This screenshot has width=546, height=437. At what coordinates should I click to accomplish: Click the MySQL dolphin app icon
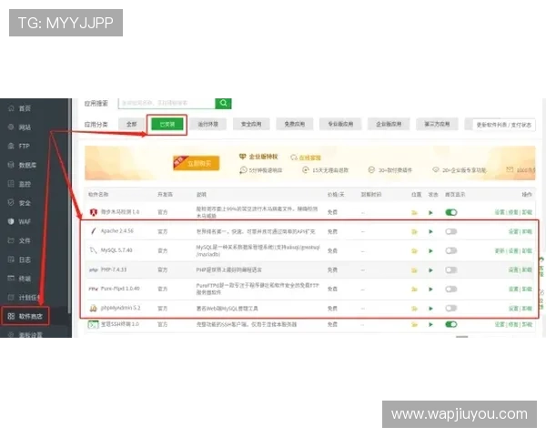click(x=93, y=250)
